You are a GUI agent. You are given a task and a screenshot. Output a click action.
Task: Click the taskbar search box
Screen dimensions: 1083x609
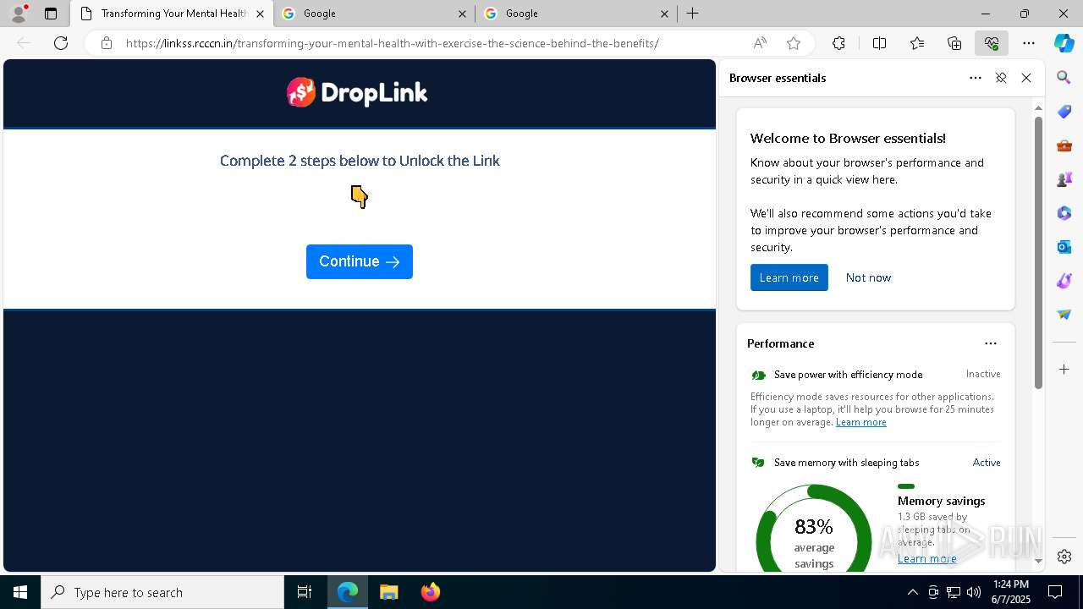pos(162,592)
